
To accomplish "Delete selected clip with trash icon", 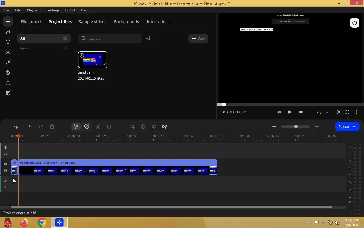I will (52, 127).
